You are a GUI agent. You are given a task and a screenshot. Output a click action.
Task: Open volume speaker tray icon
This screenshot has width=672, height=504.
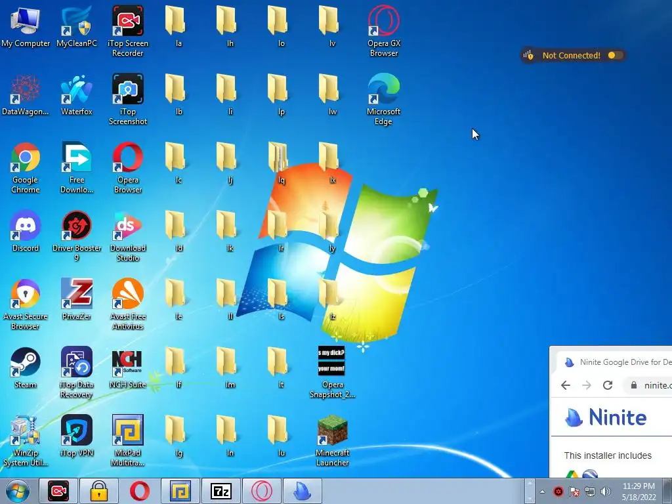coord(606,492)
